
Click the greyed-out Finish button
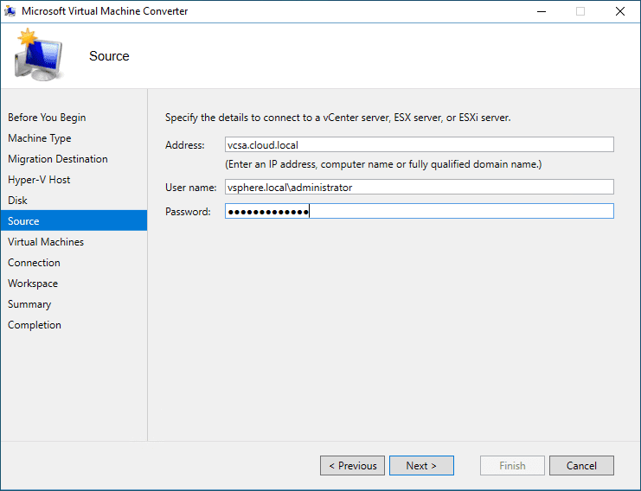tap(512, 466)
